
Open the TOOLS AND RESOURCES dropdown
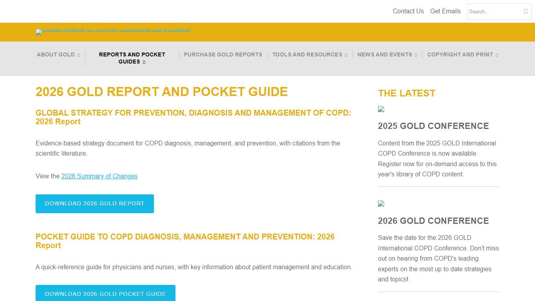[346, 54]
